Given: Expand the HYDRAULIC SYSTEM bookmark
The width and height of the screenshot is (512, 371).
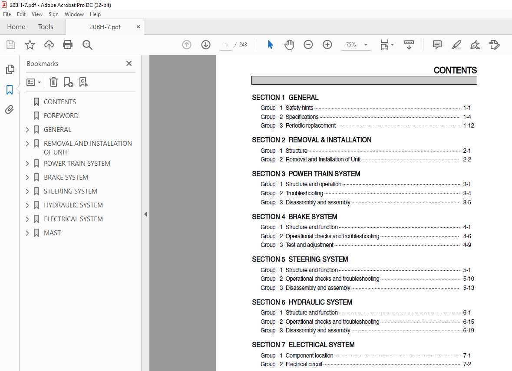Looking at the screenshot, I should tap(27, 205).
